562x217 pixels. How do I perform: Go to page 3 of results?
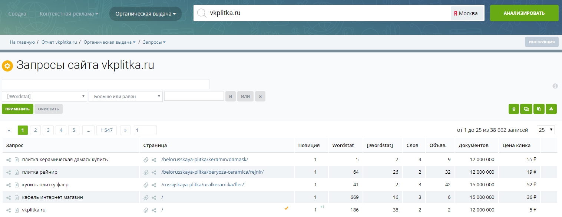48,130
